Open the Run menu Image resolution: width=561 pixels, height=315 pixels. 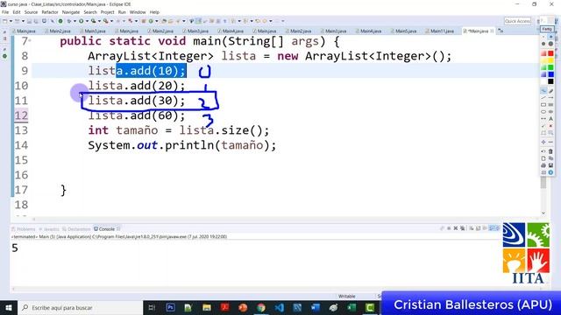122,12
